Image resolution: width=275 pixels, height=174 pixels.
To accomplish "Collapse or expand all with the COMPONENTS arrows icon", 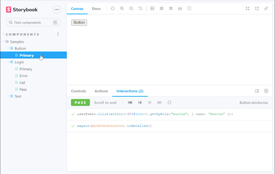I will 58,34.
